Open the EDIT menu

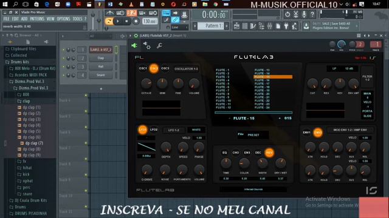pos(15,19)
